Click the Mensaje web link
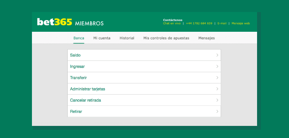Image resolution: width=289 pixels, height=138 pixels. [x=241, y=23]
